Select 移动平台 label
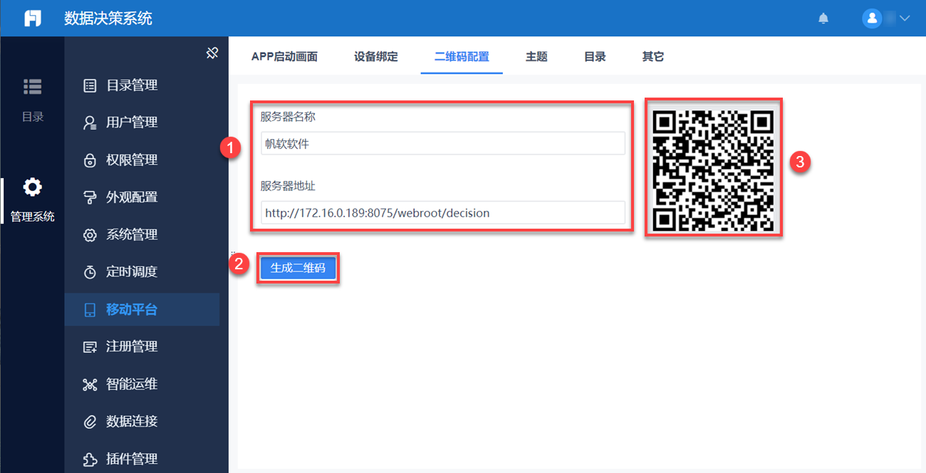 pyautogui.click(x=132, y=310)
